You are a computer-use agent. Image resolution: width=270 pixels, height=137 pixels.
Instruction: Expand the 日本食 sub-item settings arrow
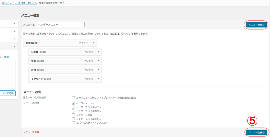tap(98, 52)
